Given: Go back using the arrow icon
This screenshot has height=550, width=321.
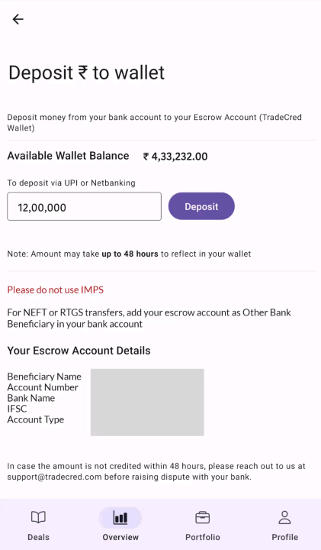Looking at the screenshot, I should pyautogui.click(x=18, y=19).
